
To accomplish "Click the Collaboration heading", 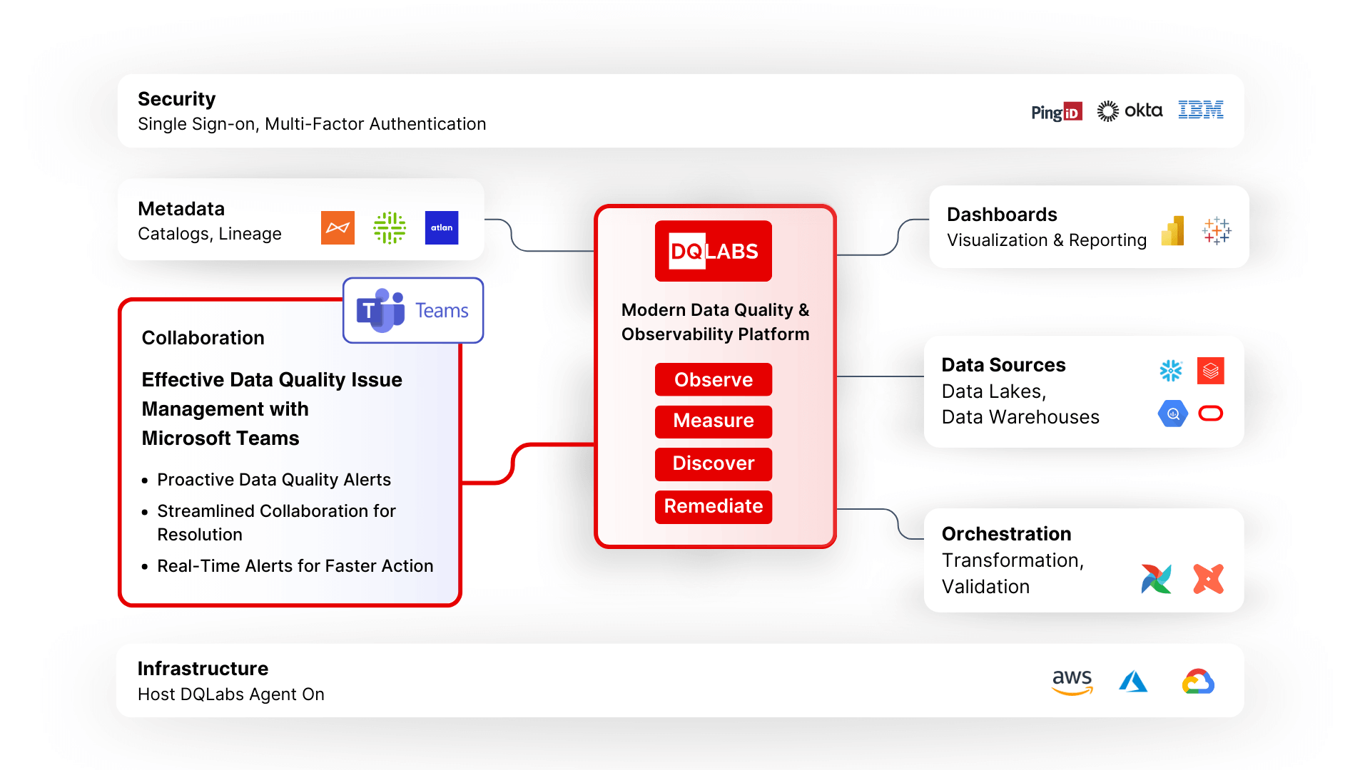I will coord(203,338).
